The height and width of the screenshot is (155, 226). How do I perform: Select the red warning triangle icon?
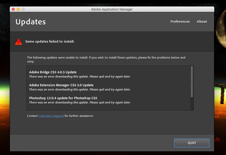[19, 42]
